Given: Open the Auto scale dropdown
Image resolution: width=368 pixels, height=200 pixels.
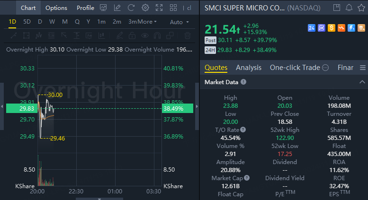Looking at the screenshot, I should tap(179, 22).
